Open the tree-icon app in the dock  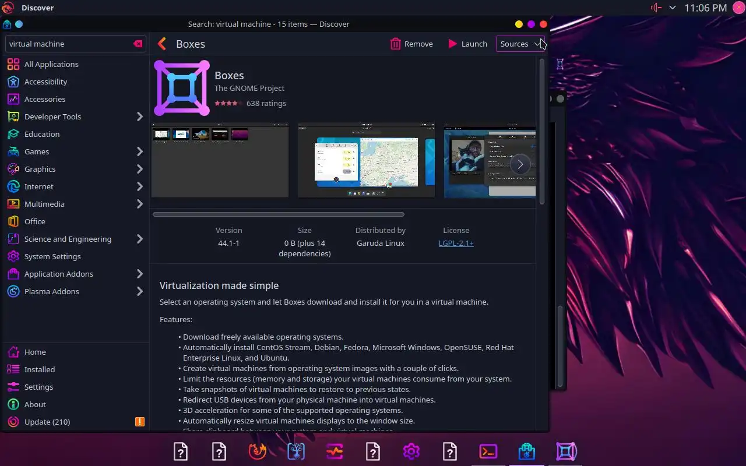(x=296, y=451)
